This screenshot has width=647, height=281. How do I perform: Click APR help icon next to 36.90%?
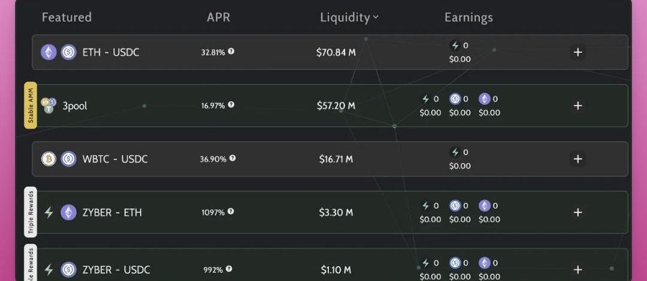click(x=232, y=158)
